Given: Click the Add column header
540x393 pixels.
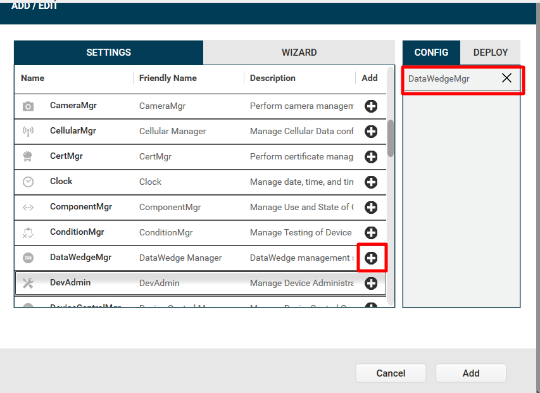Looking at the screenshot, I should click(370, 78).
